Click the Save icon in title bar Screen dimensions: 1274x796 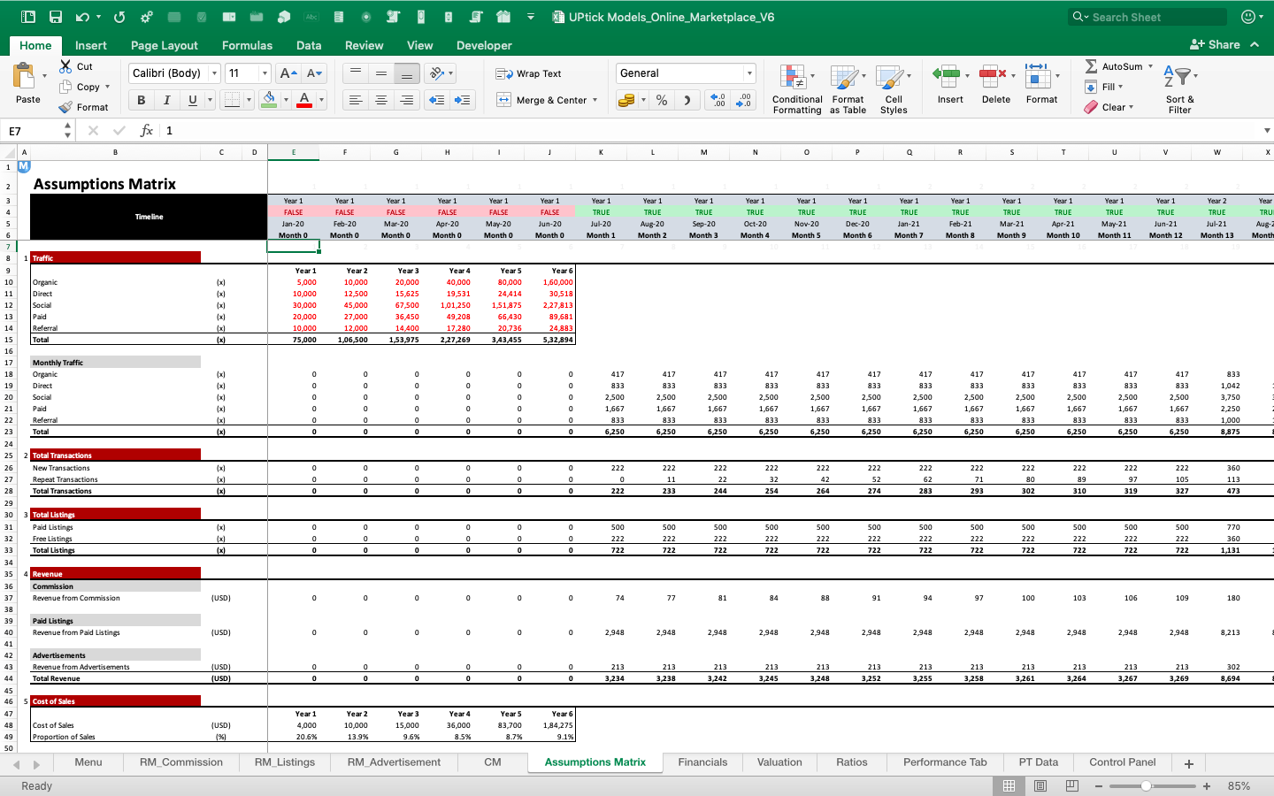tap(56, 17)
